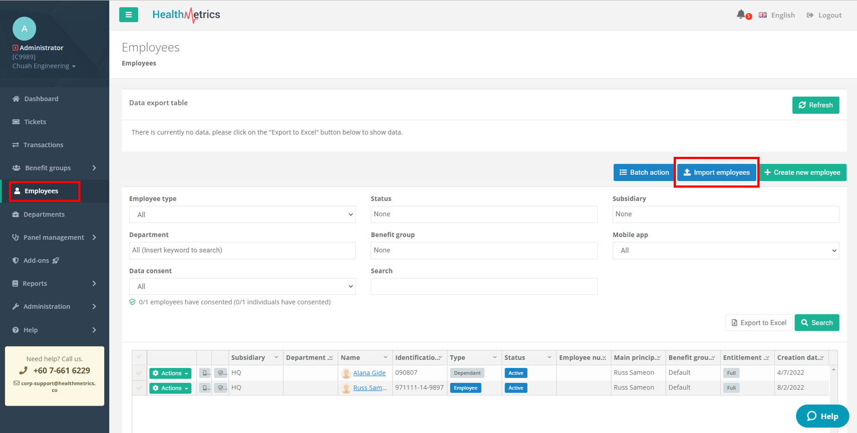Click the Import employees button
The image size is (857, 433).
pos(716,172)
